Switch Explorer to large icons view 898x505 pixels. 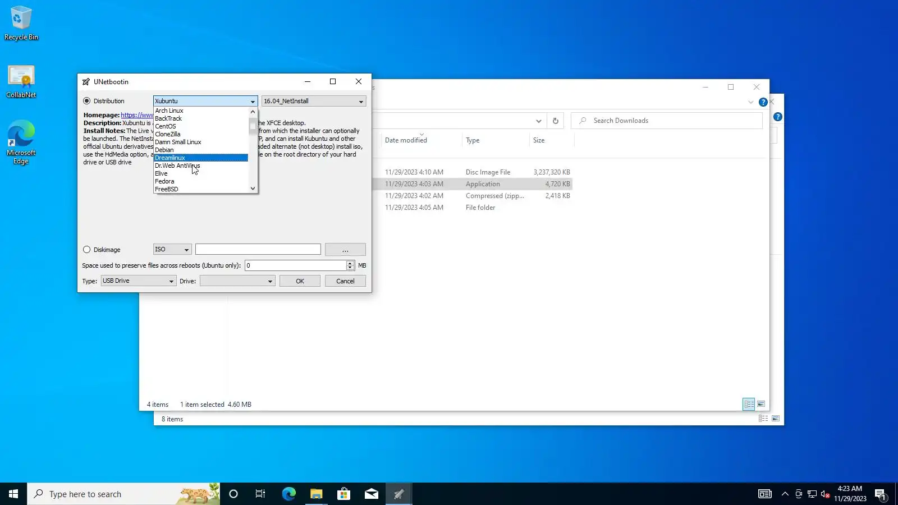(x=761, y=404)
